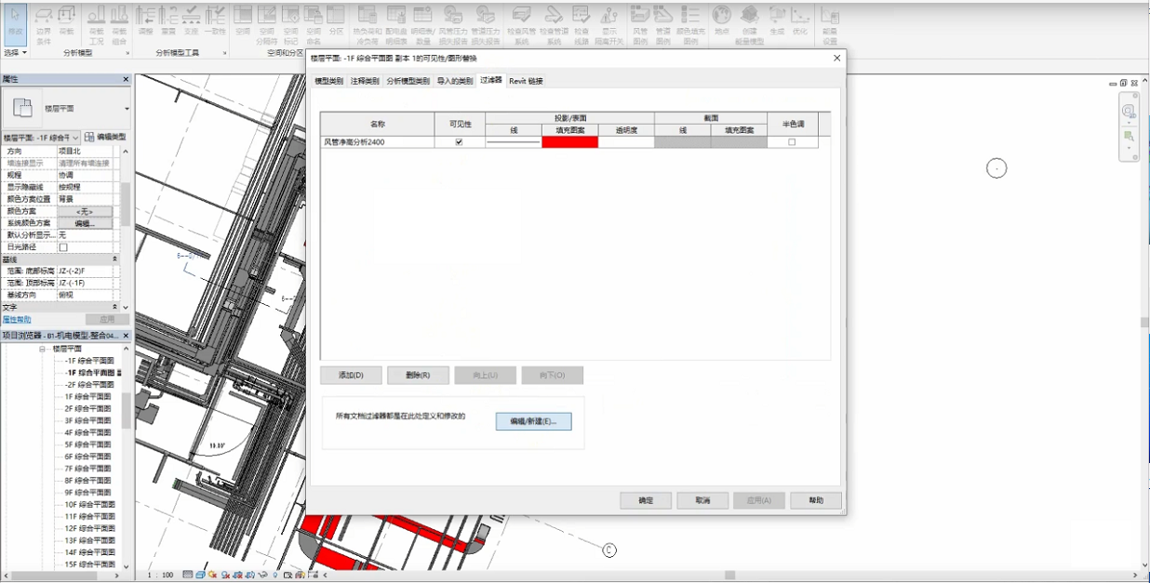Screen dimensions: 1150x583
Task: Click the projection line override cell
Action: [x=513, y=142]
